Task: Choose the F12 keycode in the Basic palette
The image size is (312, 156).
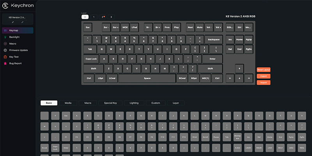Action: [x=184, y=137]
